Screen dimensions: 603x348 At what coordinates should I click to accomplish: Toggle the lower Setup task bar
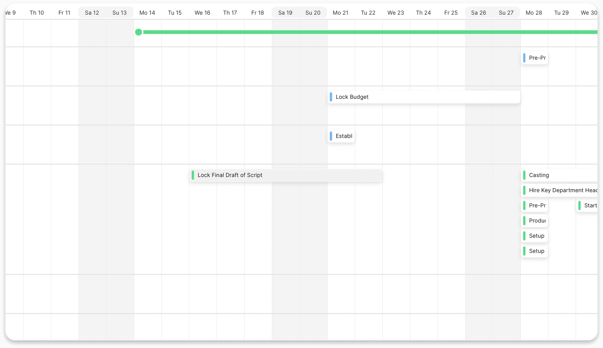click(x=534, y=251)
